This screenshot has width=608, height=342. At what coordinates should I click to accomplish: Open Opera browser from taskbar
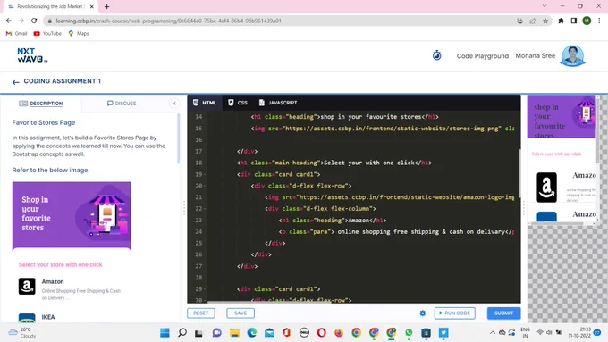322,333
